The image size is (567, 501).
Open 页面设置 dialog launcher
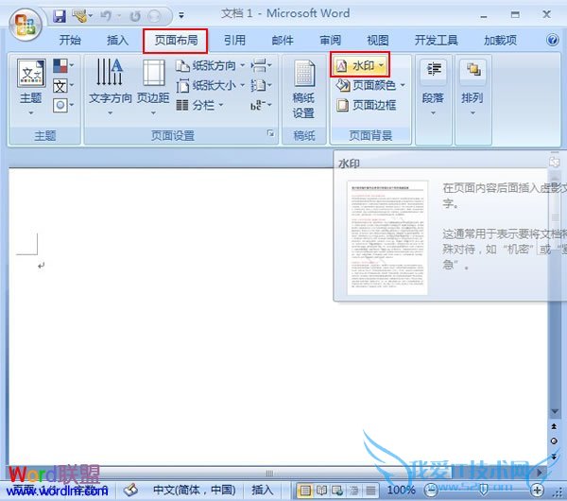point(270,133)
